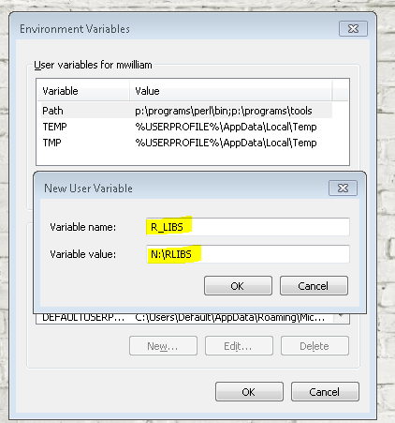Click the Variable name field containing R_LIBS
Viewport: 395px width, 423px height.
click(248, 227)
